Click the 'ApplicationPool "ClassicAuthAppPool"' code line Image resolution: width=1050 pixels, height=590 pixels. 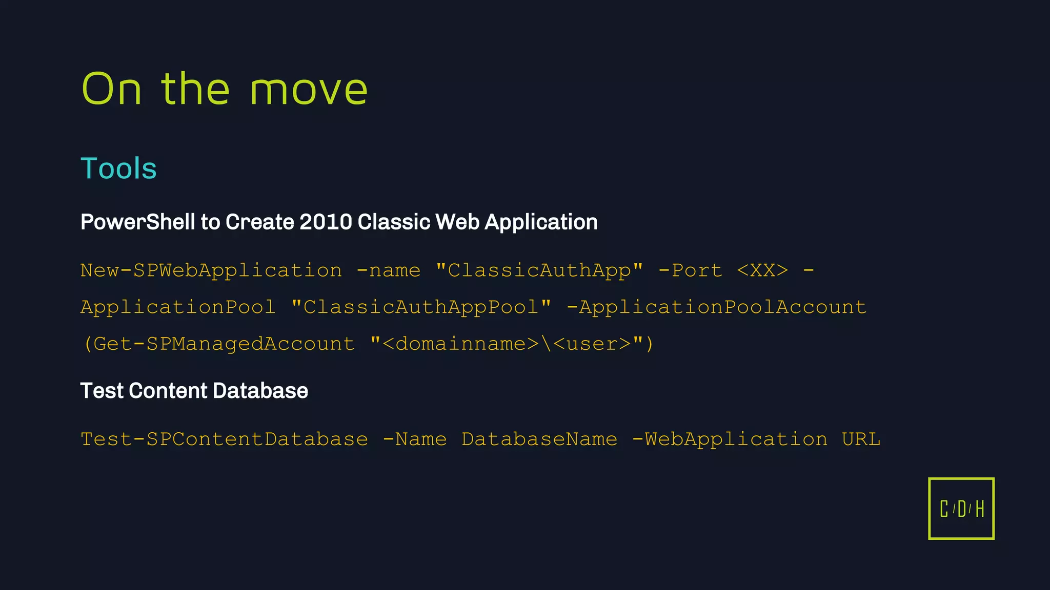pos(474,307)
